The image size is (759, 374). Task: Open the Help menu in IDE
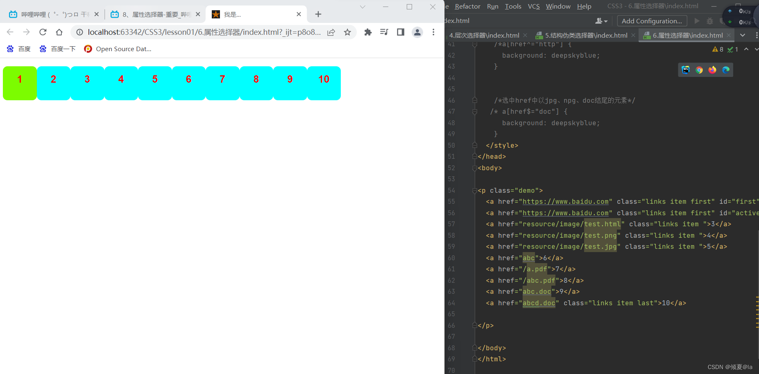pyautogui.click(x=584, y=6)
